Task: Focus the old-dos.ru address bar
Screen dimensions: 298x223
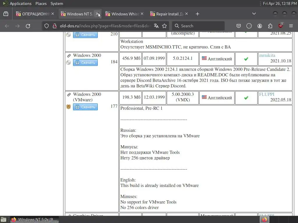Action: 105,26
